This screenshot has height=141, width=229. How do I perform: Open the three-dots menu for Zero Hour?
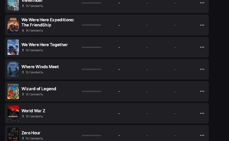[x=202, y=135]
